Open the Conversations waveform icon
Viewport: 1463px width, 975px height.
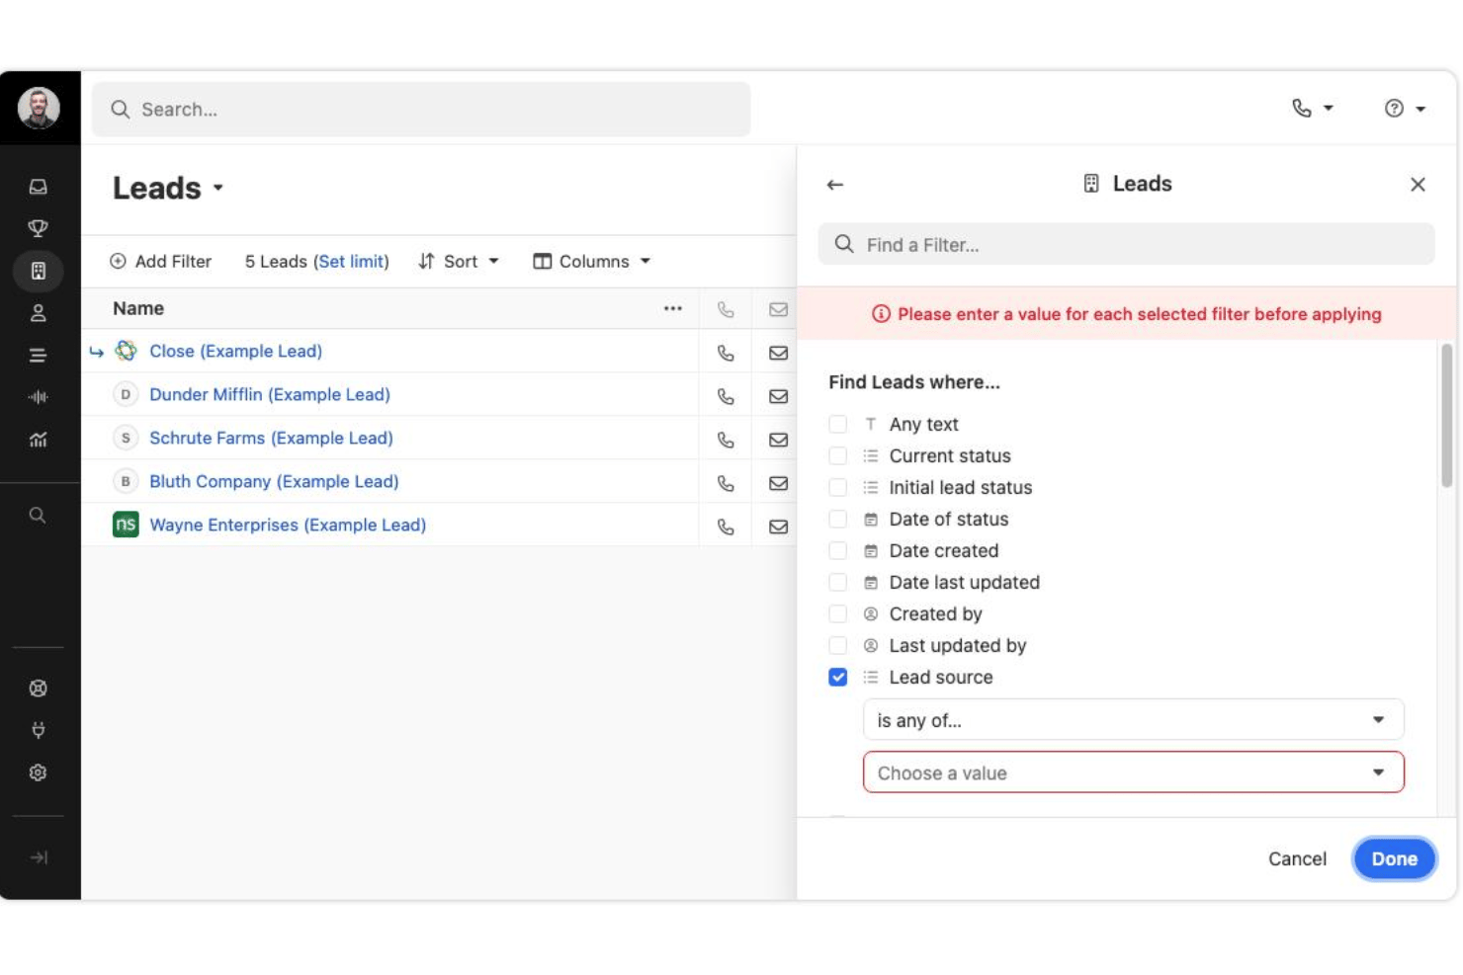coord(38,397)
